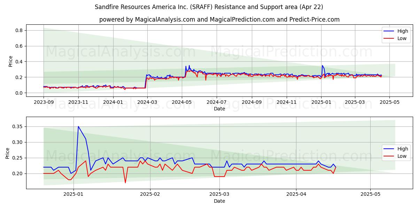The width and height of the screenshot is (418, 209).
Task: Click the '2025-05' label on top chart axis
Action: (x=389, y=103)
